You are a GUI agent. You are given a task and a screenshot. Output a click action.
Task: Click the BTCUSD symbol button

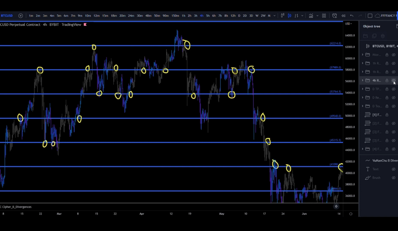(7, 16)
